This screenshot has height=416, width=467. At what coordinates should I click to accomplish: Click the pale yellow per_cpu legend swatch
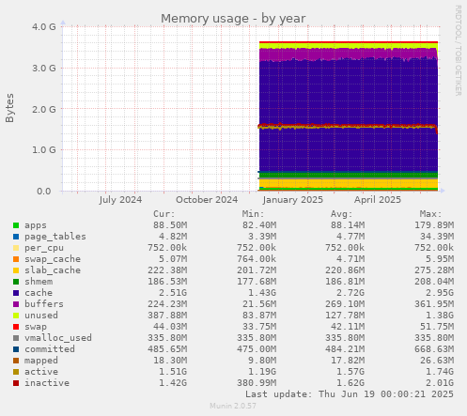[16, 248]
